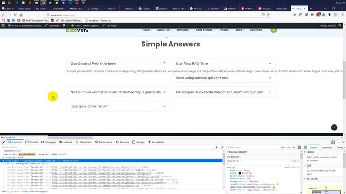Open the Performance tab
The width and height of the screenshot is (346, 194).
pyautogui.click(x=104, y=142)
